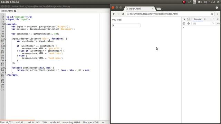Open the battery indicator in top panel

(x=200, y=2)
